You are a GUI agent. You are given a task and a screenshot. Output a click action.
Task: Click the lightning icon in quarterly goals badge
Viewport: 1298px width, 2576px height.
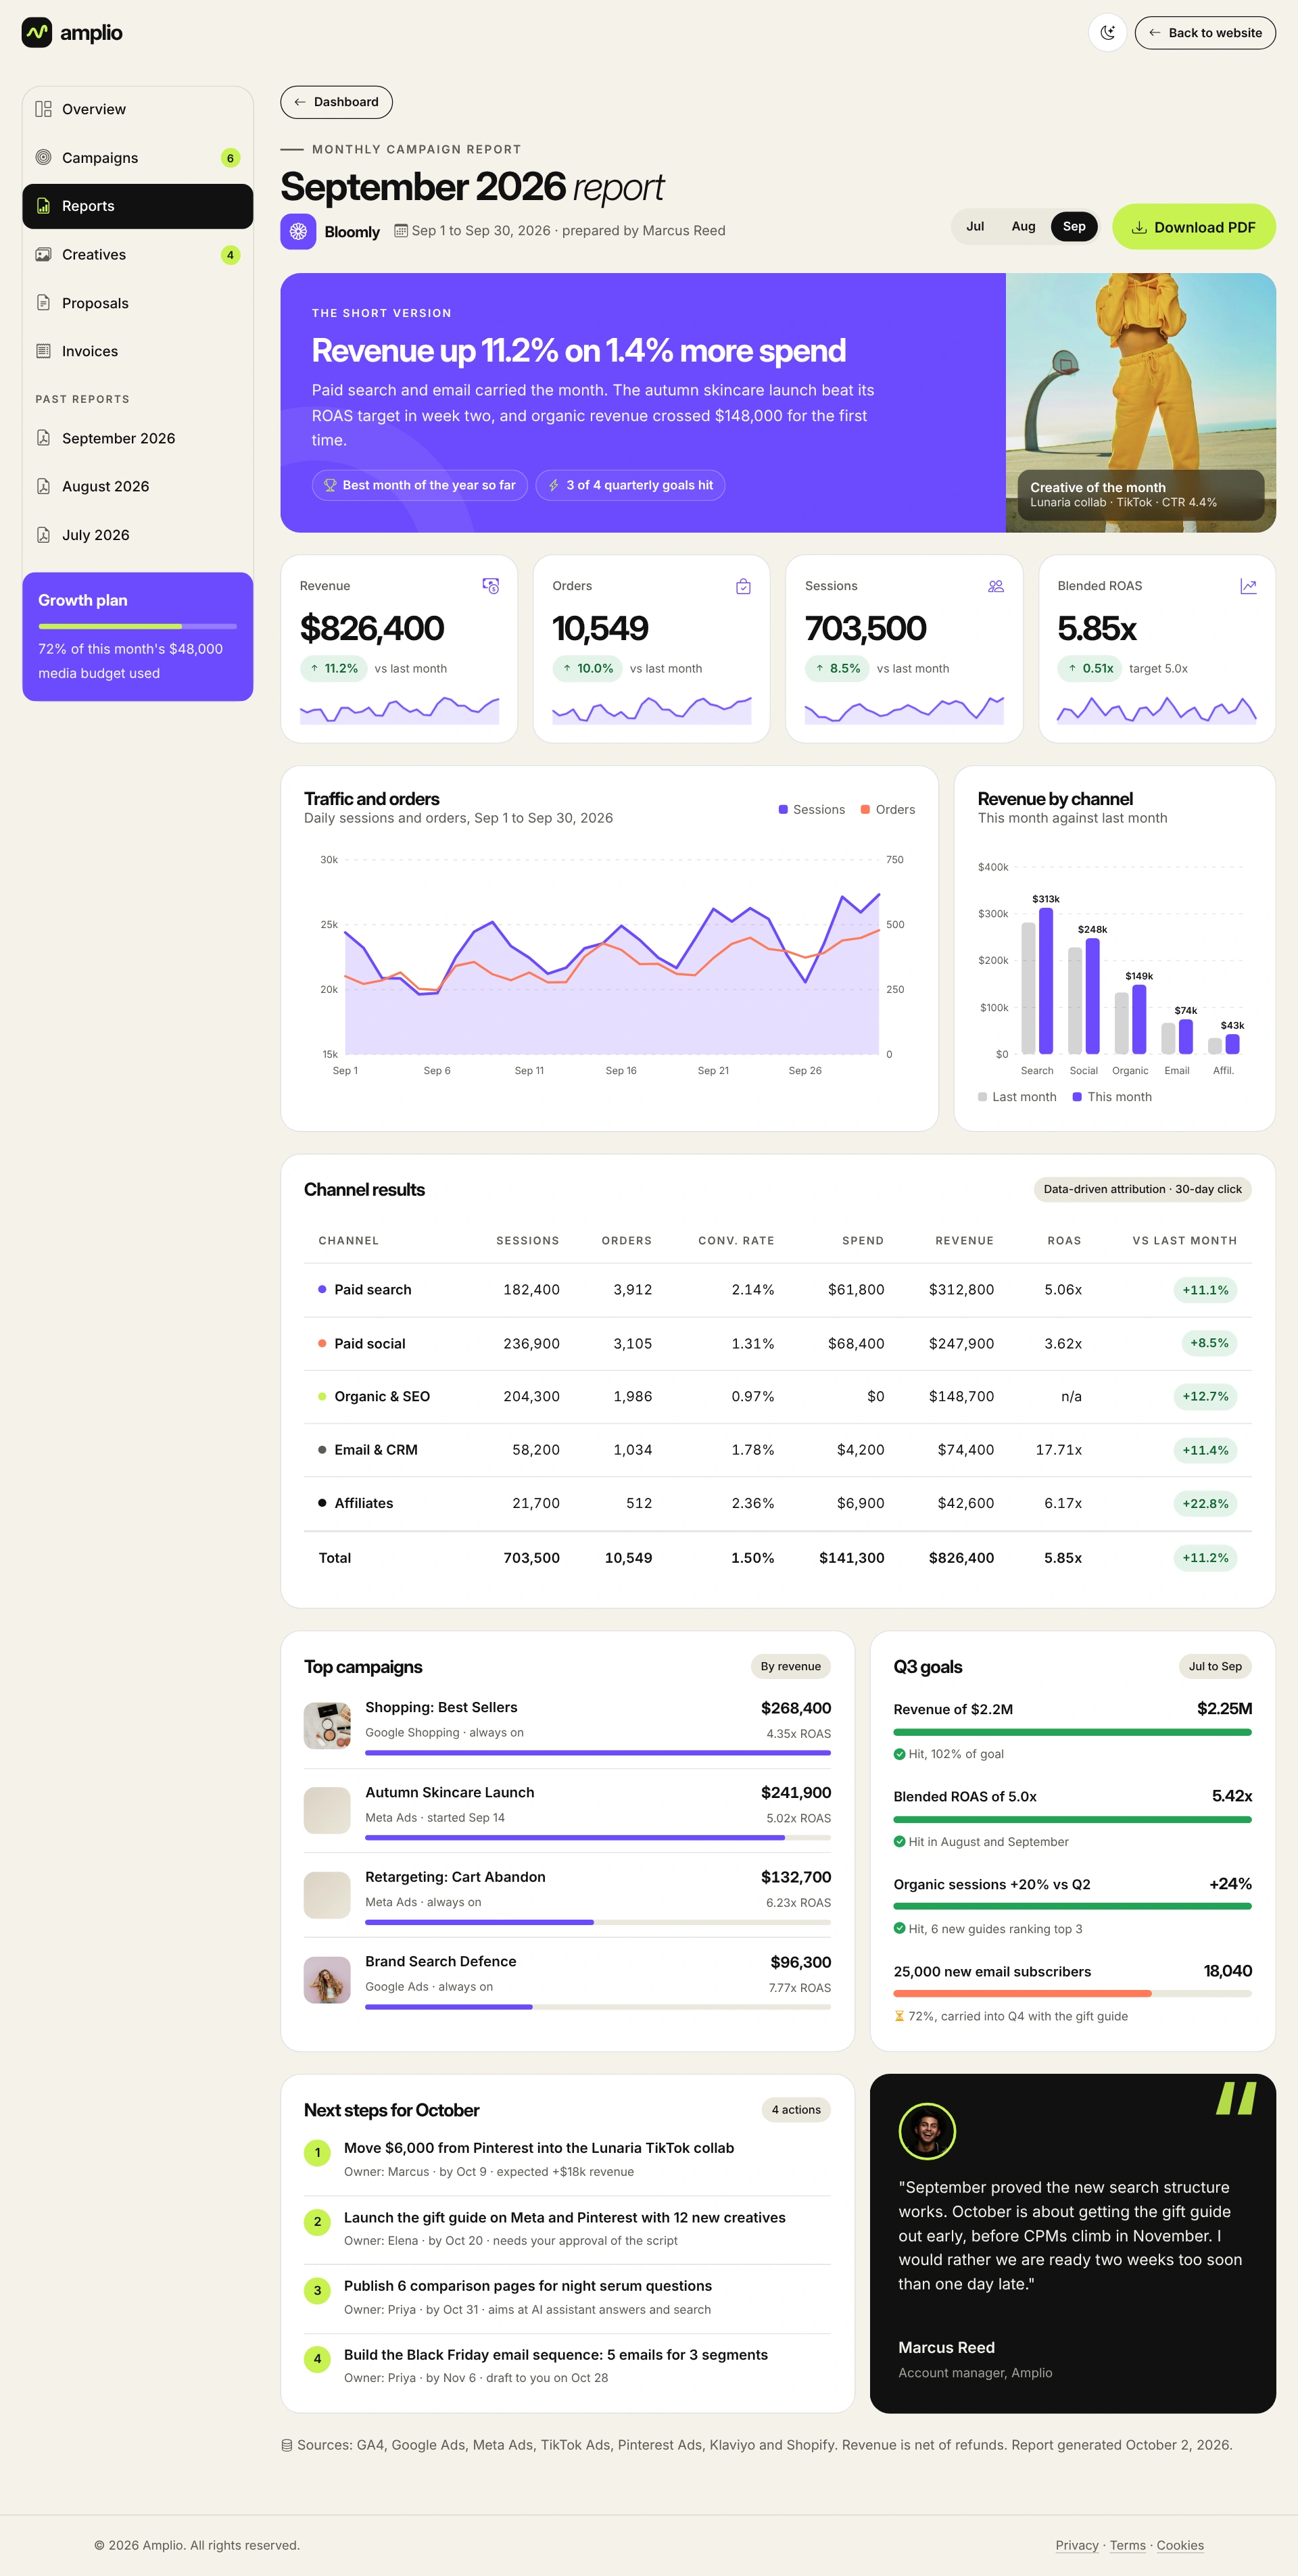(x=554, y=485)
